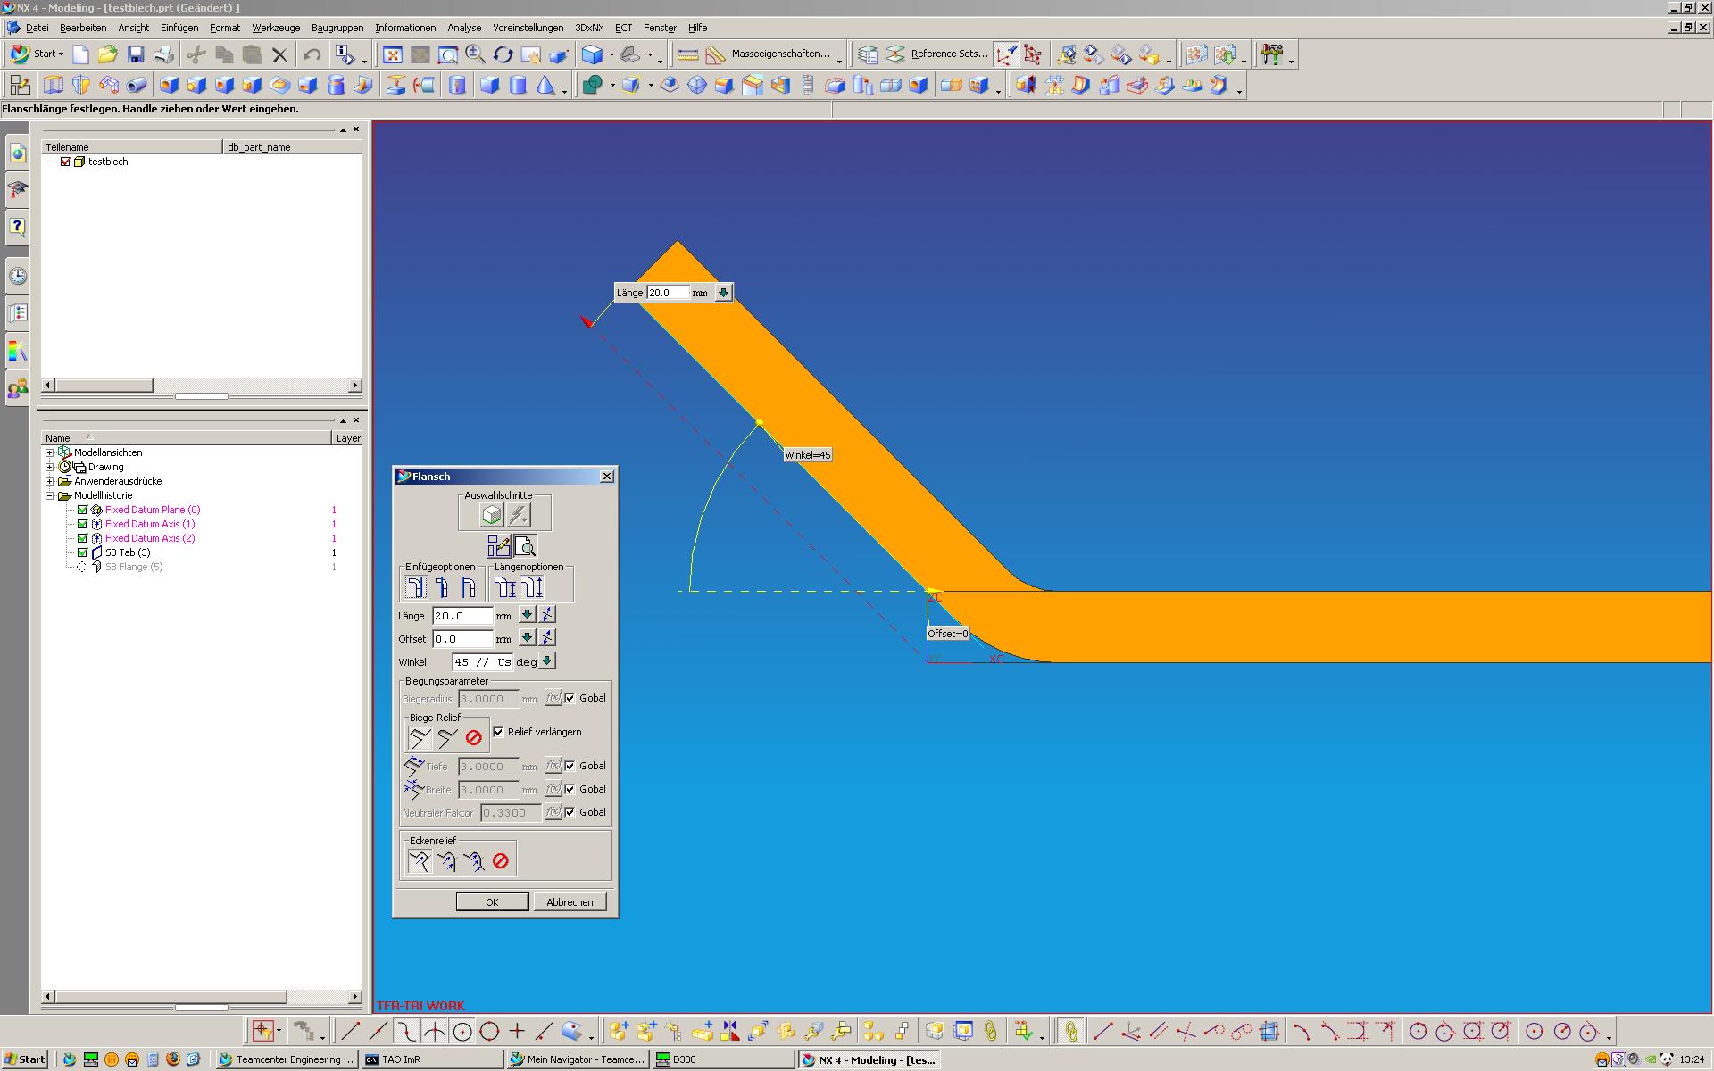Viewport: 1714px width, 1071px height.
Task: Open dropdown on on-screen Länge input
Action: (723, 293)
